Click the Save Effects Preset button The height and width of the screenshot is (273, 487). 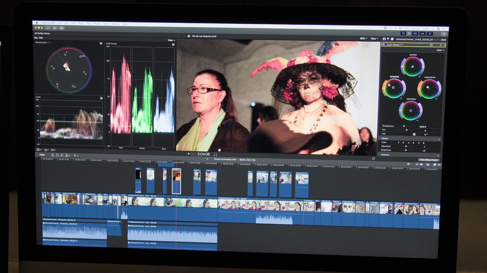(x=429, y=160)
